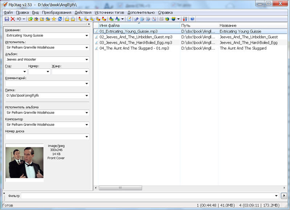Close the tag panel with its X
290x210 pixels.
click(x=89, y=24)
